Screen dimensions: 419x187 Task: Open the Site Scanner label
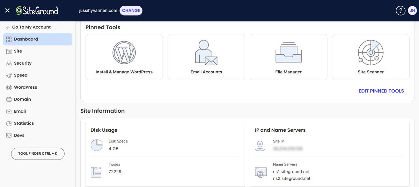click(371, 72)
